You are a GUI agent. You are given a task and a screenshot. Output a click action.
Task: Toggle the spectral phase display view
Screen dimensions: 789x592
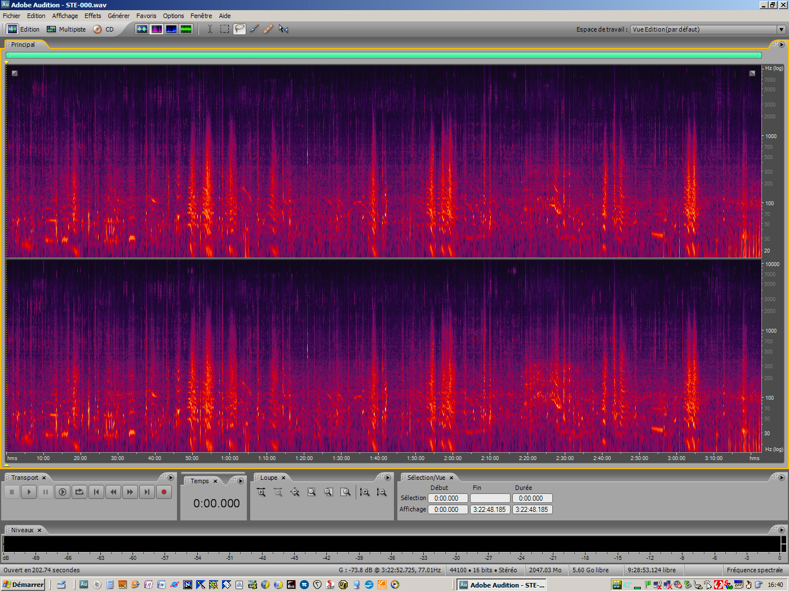click(186, 28)
